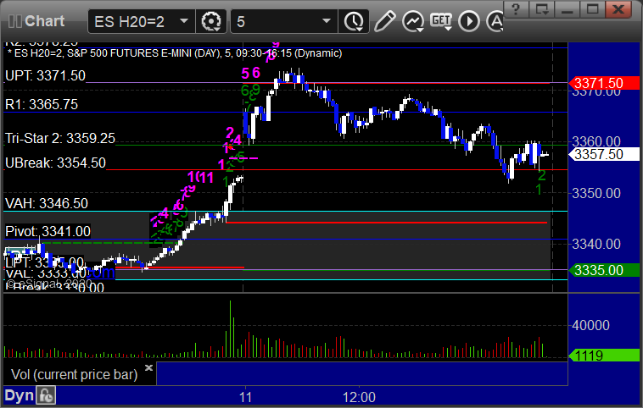The image size is (643, 408).
Task: Click the 40000 volume axis label
Action: pos(590,325)
